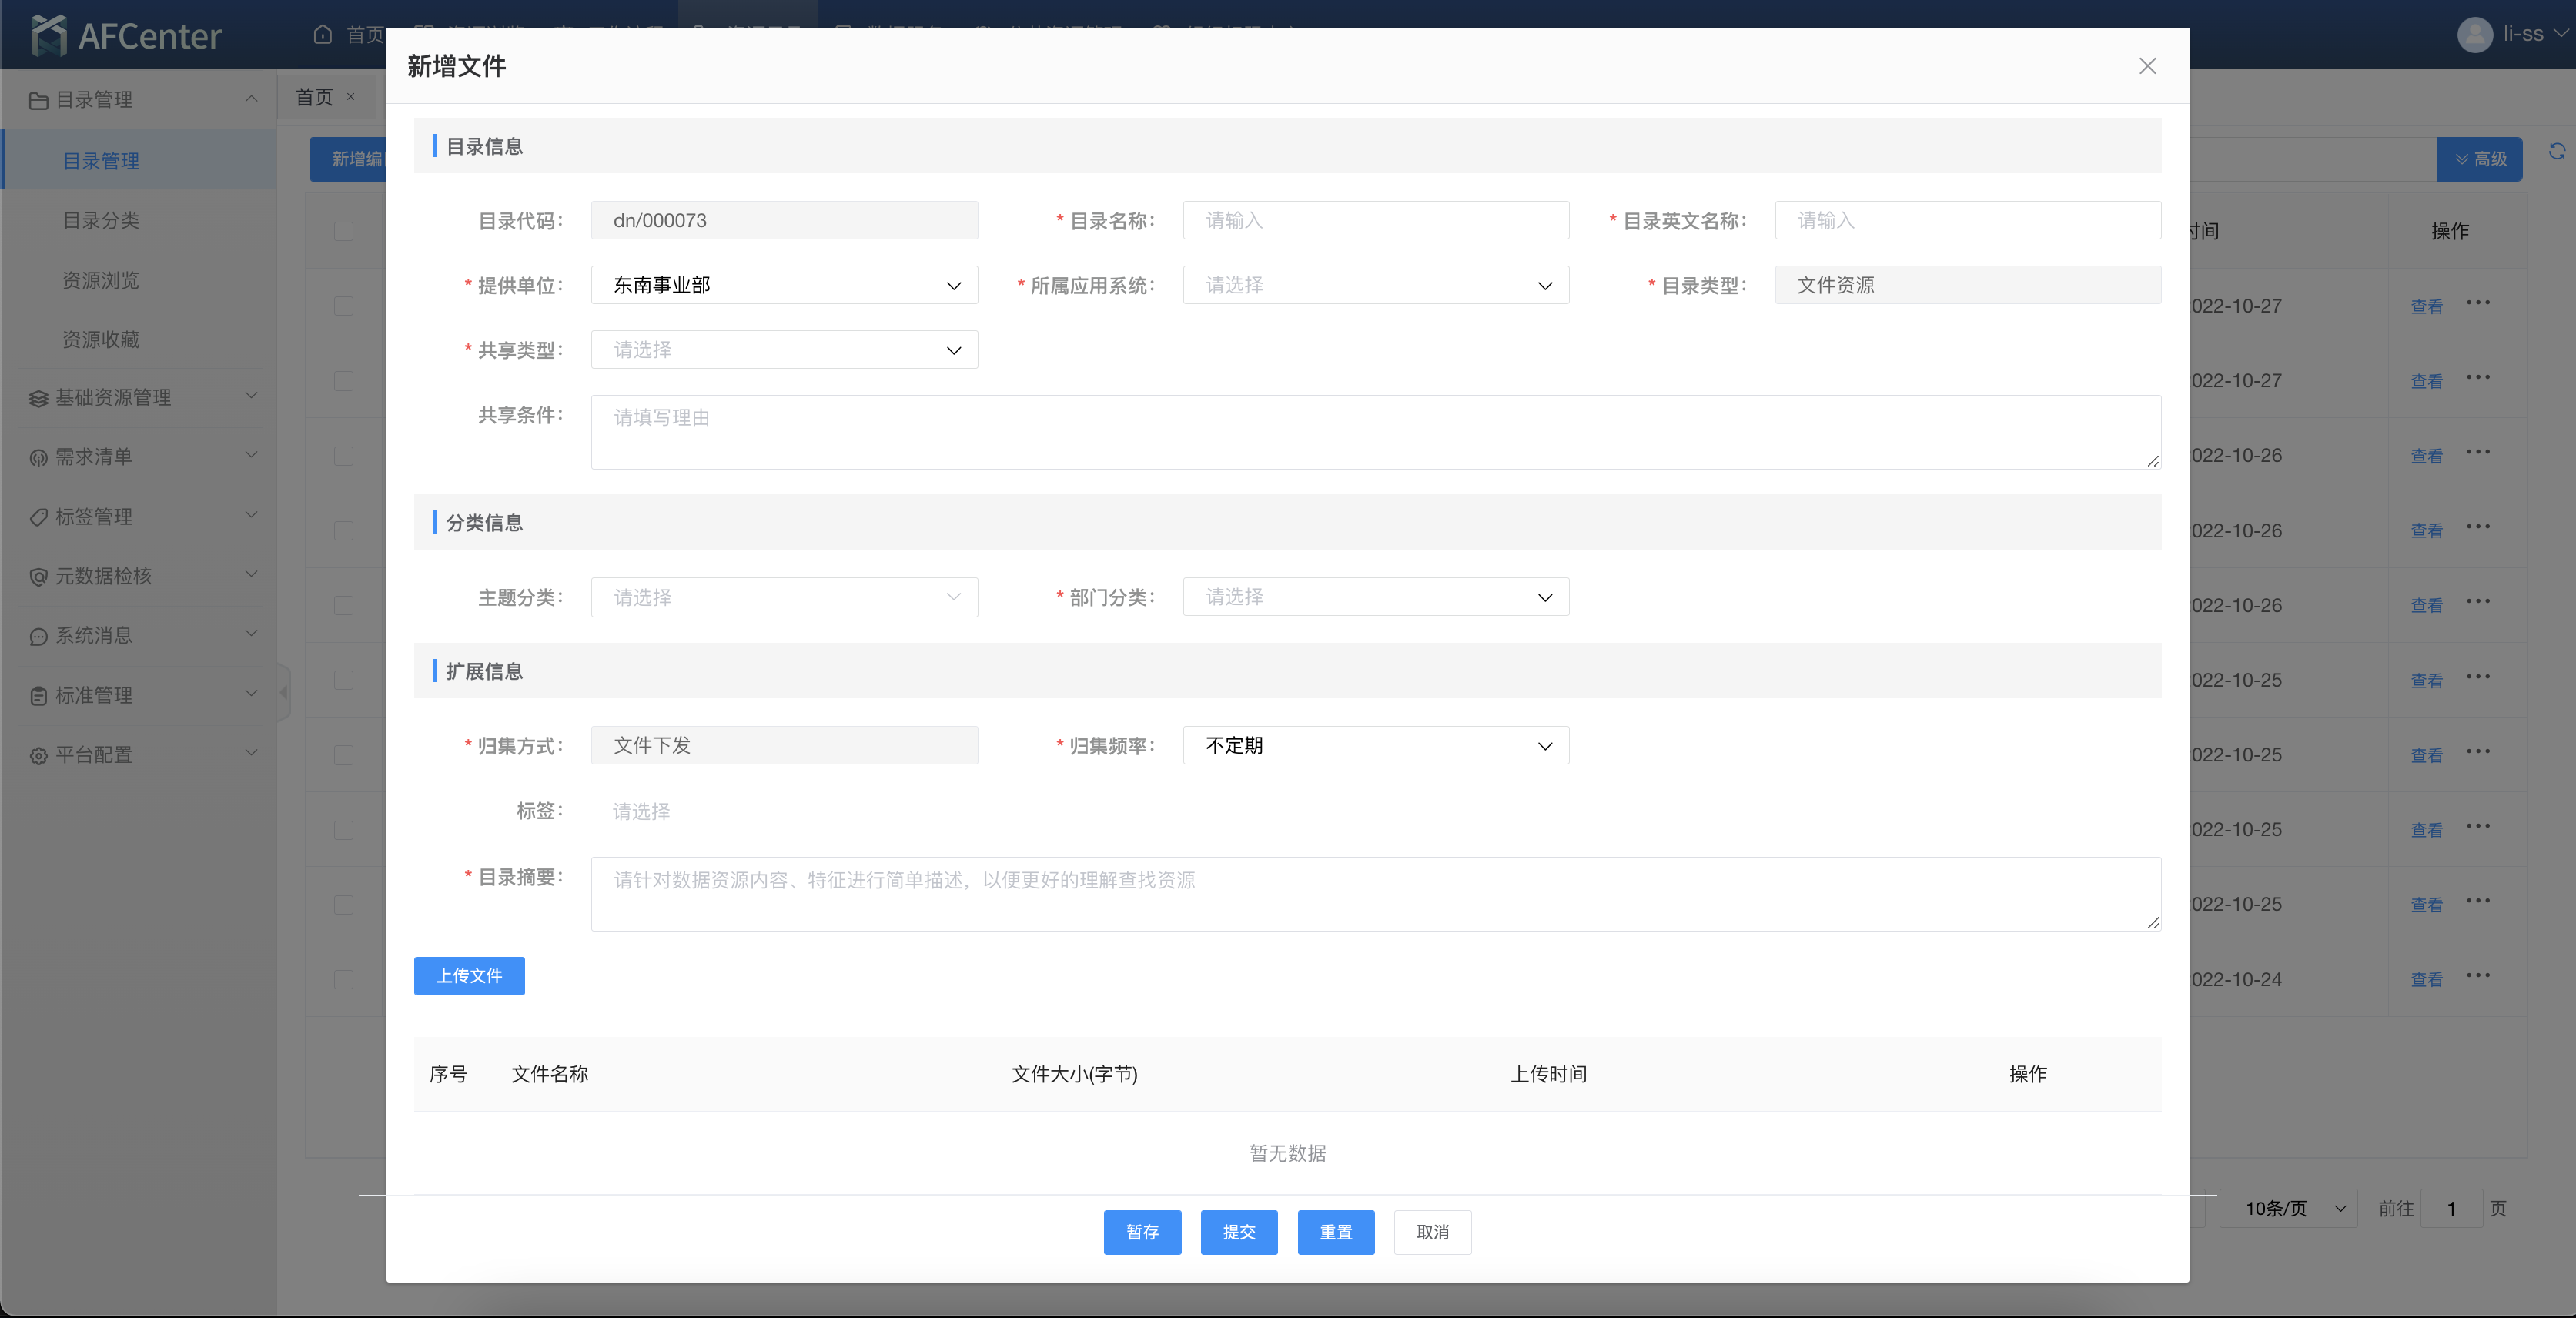This screenshot has width=2576, height=1318.
Task: Click the 上传文件 button
Action: (469, 976)
